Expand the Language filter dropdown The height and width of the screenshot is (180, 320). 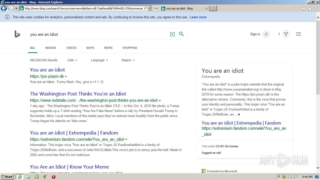[x=99, y=60]
